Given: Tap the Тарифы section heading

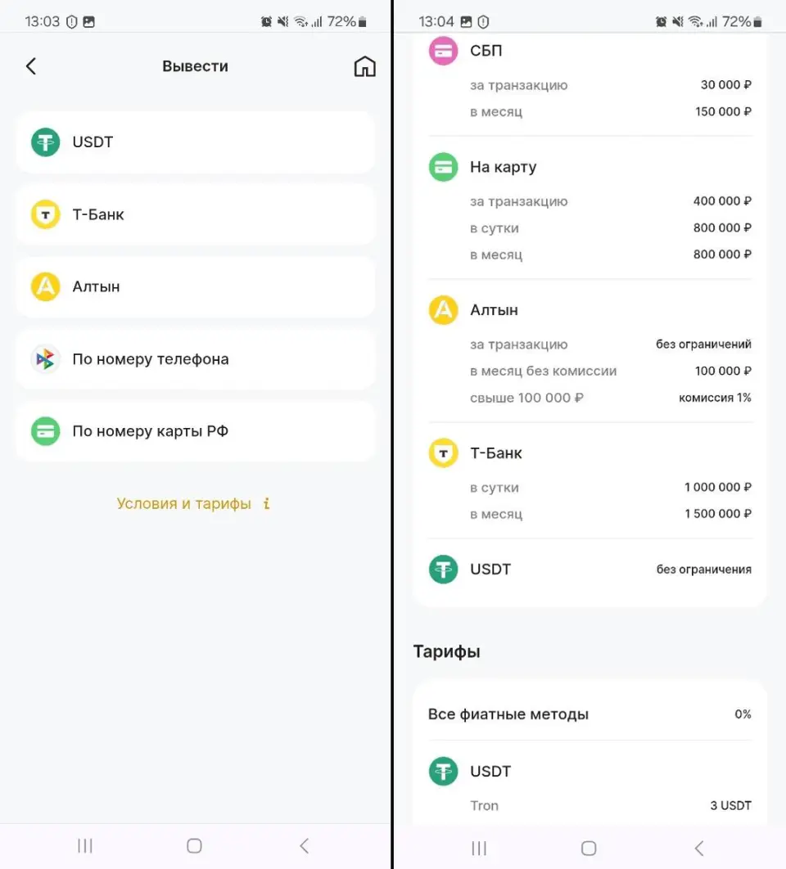Looking at the screenshot, I should coord(447,652).
